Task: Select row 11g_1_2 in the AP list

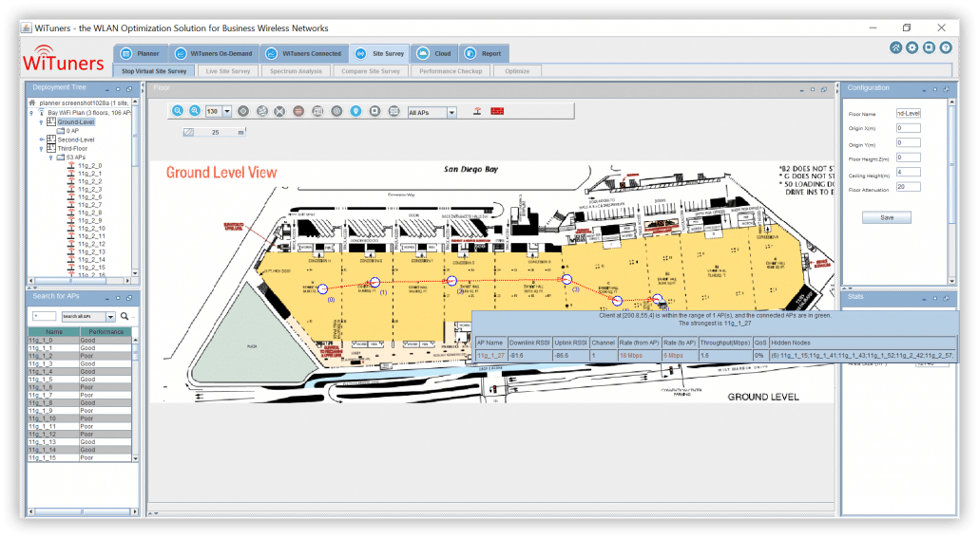Action: 80,356
